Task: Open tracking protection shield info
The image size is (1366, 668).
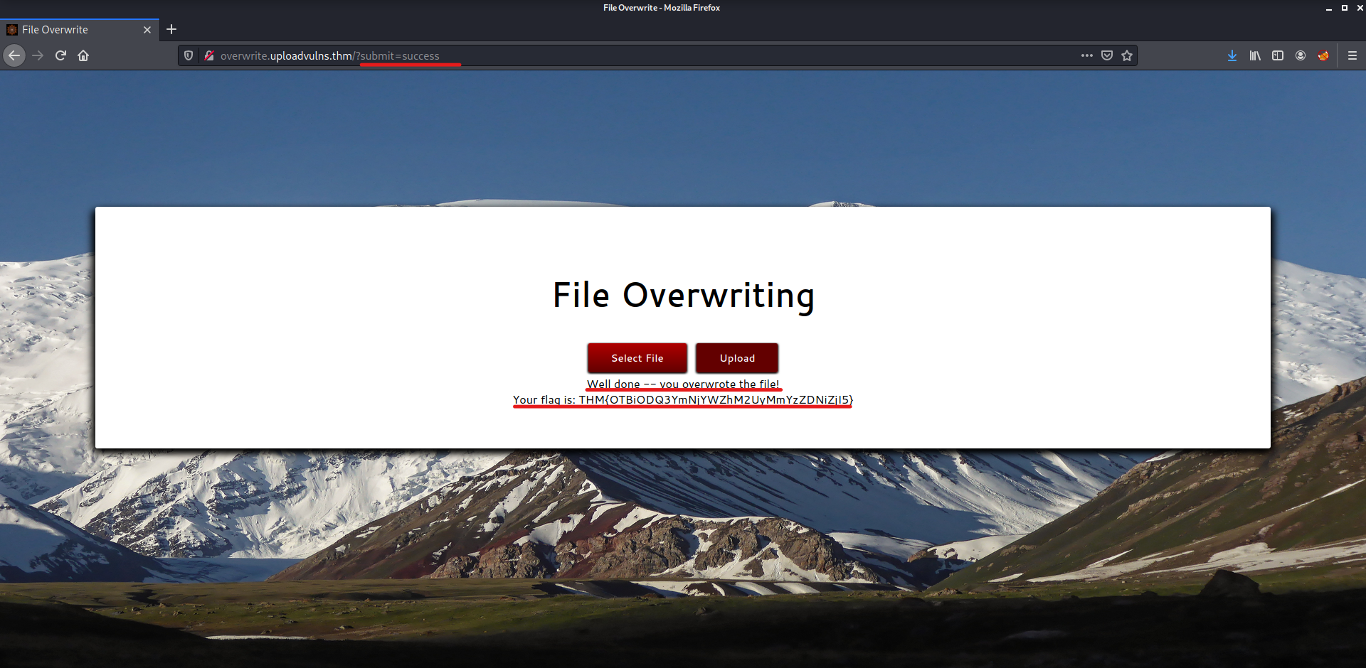Action: (x=189, y=55)
